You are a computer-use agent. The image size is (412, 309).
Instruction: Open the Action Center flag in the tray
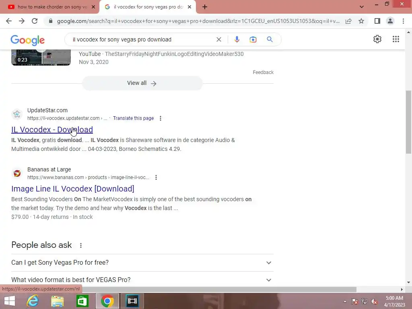(355, 301)
